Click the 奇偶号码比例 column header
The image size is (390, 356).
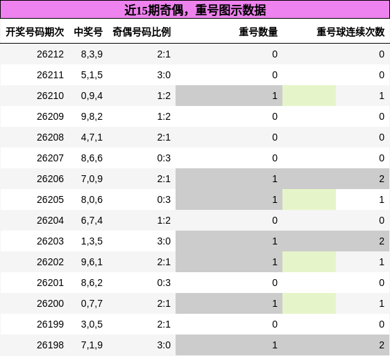[142, 32]
